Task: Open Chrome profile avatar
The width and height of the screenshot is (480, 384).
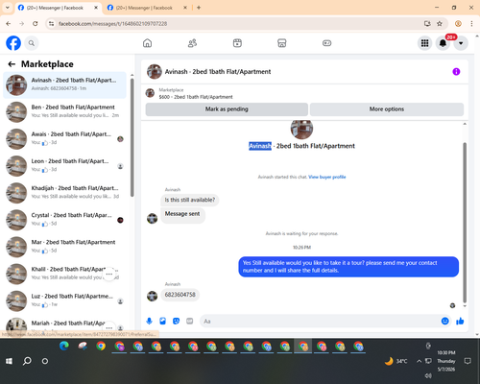Action: coord(458,24)
